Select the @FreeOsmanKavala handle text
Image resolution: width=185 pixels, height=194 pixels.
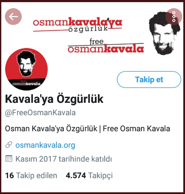coord(40,113)
